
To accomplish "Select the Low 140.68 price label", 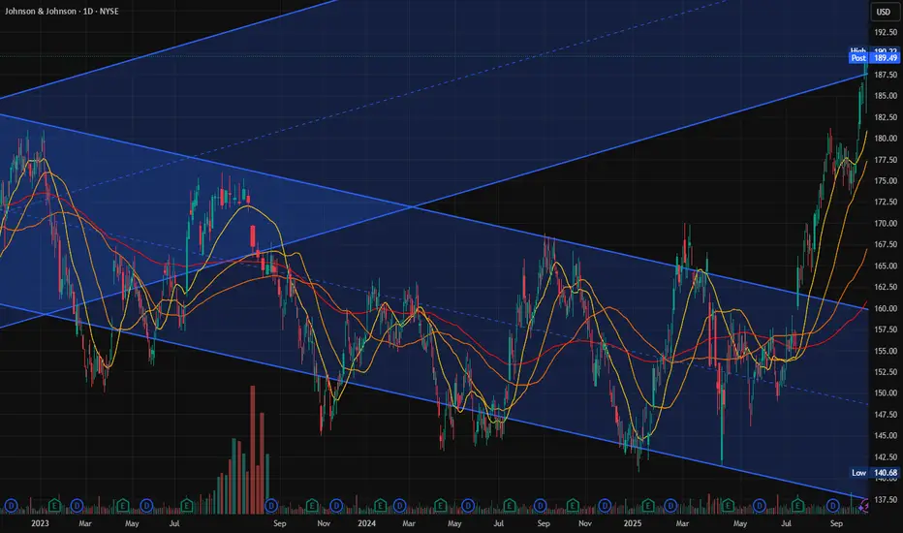I will point(874,473).
